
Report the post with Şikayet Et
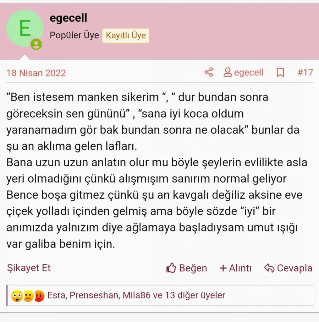(29, 268)
